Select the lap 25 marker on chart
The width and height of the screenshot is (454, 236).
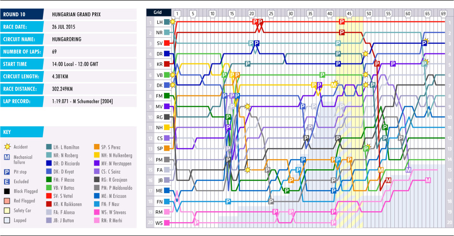tap(271, 13)
